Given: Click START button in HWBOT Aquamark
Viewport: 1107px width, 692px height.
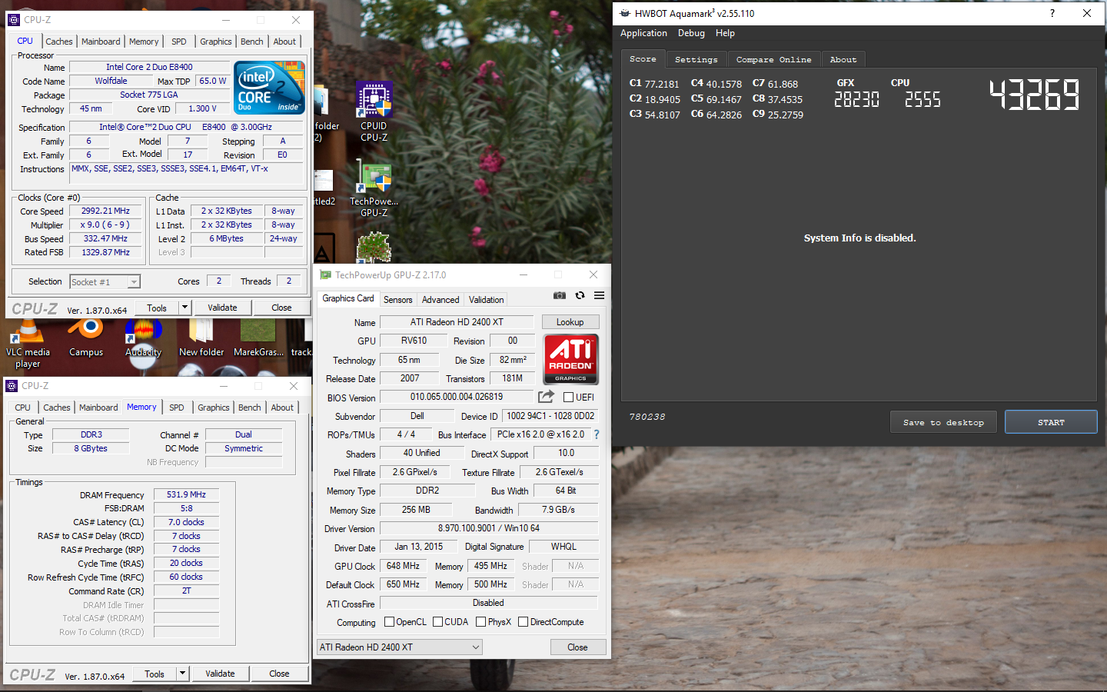Looking at the screenshot, I should [x=1051, y=422].
